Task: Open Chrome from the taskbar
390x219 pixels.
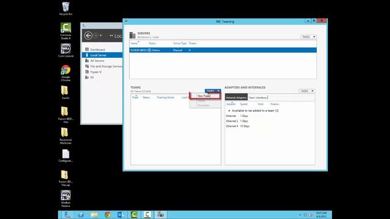Action: tap(108, 215)
